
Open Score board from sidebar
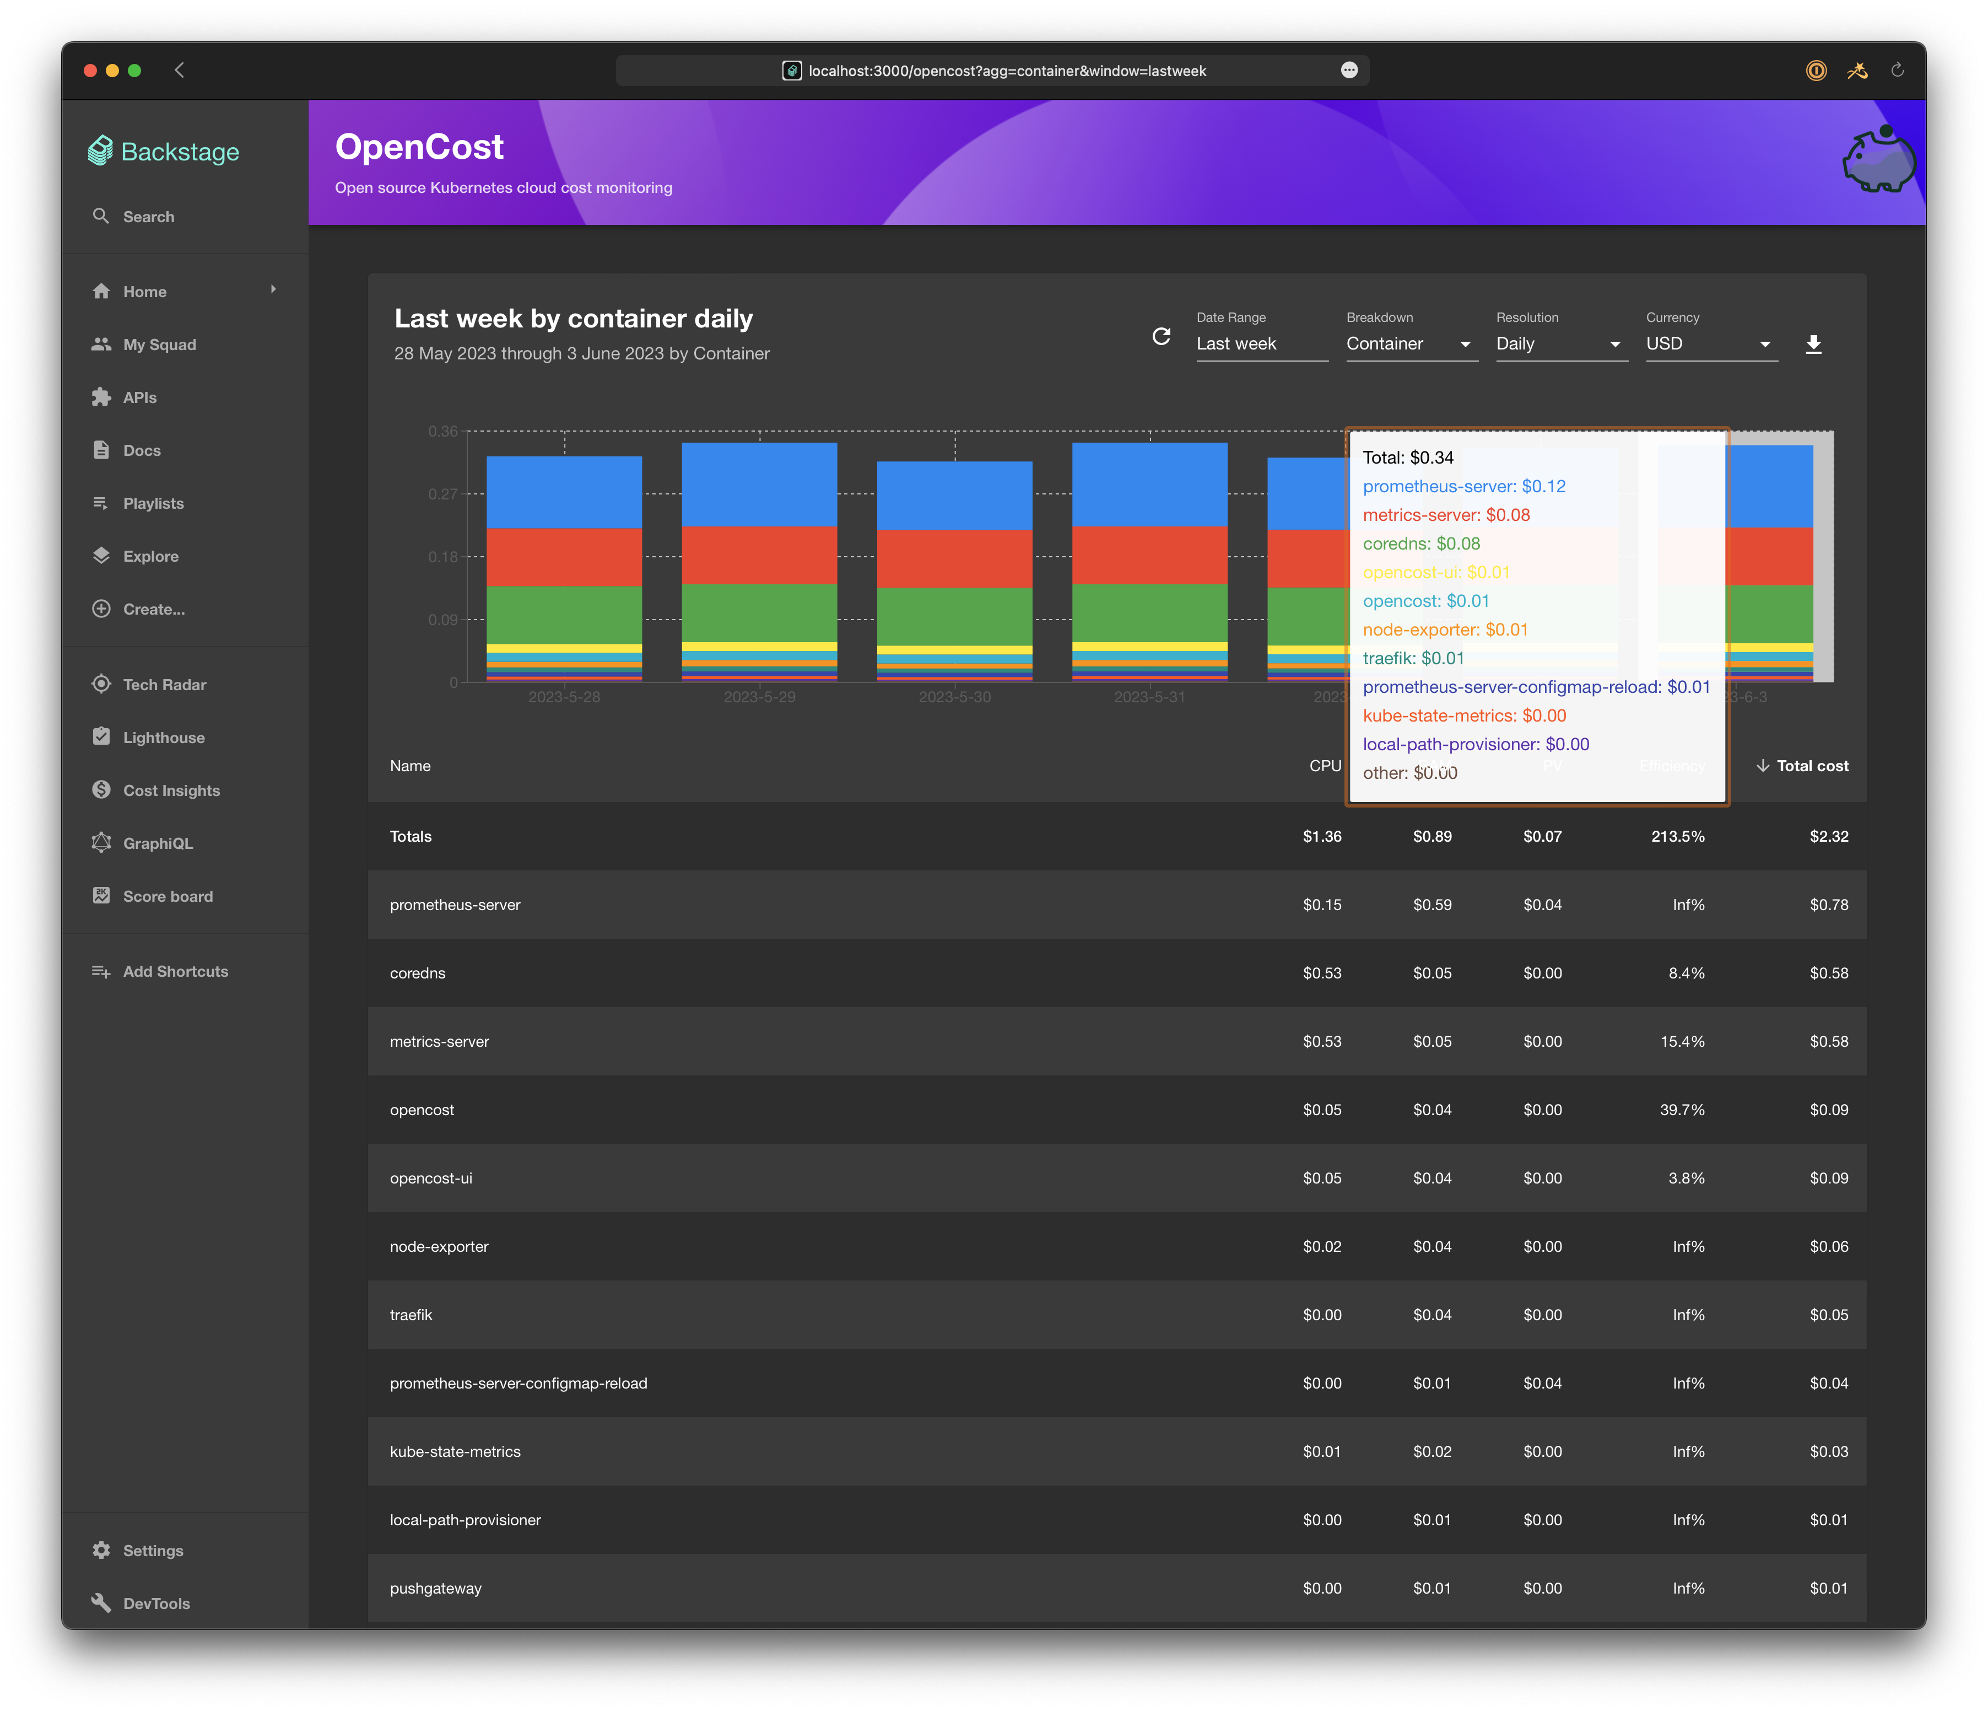tap(168, 895)
